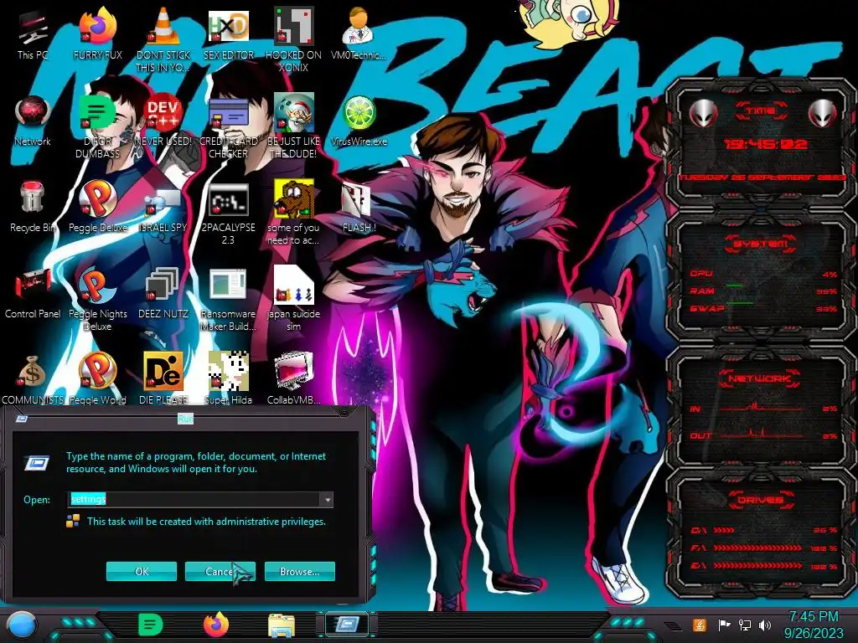
Task: Open the DEEZ NUTZ shortcut
Action: click(x=163, y=293)
